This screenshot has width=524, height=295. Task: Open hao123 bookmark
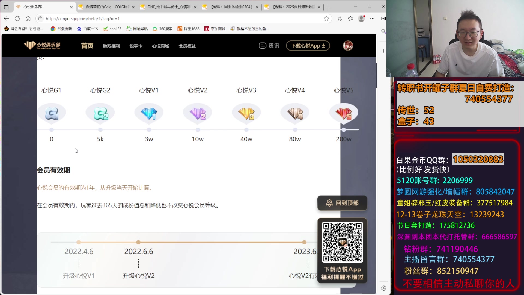click(112, 29)
